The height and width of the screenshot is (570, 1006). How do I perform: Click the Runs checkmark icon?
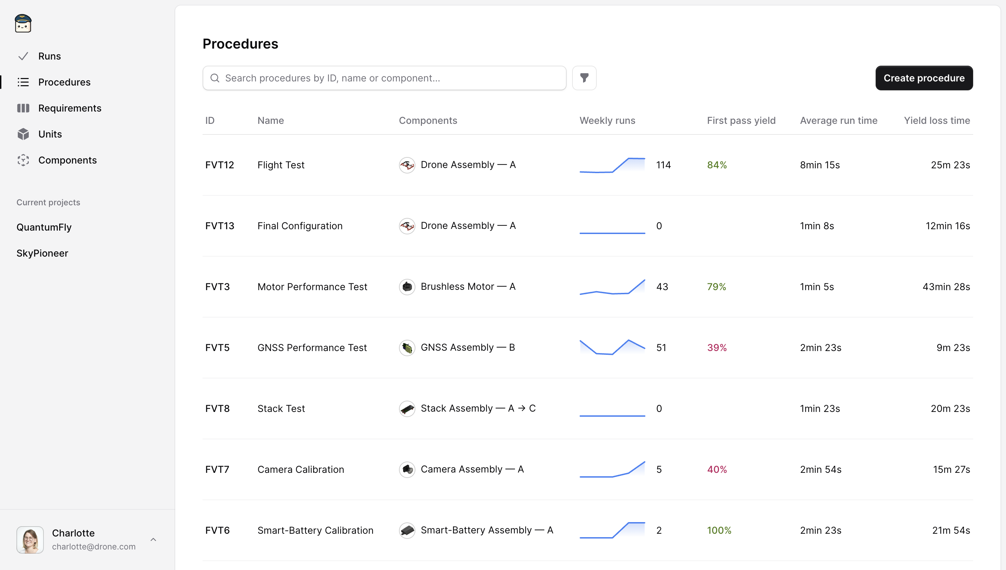click(23, 56)
